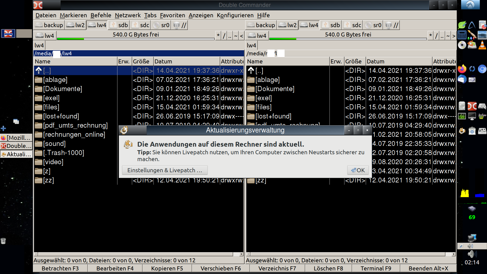Click OK in the Aktualisierungsverwaltung dialog
Viewport: 487px width, 274px height.
[358, 170]
